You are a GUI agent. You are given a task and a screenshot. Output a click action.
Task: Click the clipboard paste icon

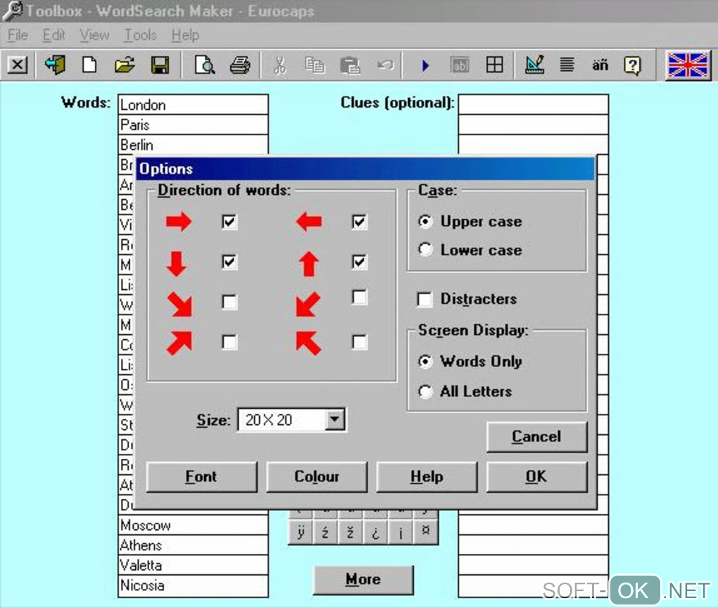[350, 65]
